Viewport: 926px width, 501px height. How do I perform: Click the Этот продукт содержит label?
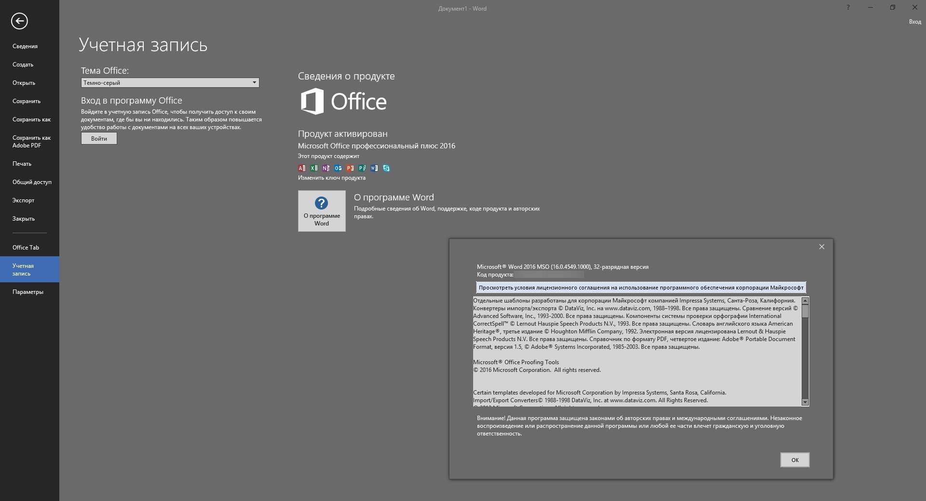[328, 156]
